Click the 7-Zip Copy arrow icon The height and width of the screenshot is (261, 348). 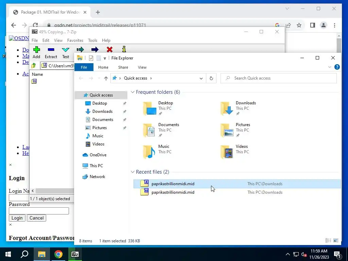(x=80, y=50)
